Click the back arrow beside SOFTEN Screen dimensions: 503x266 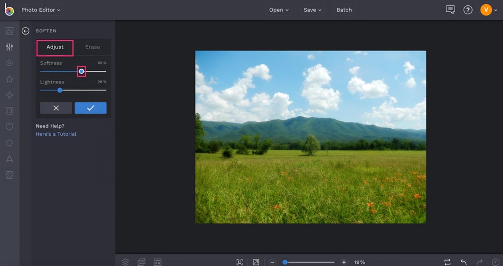(x=26, y=31)
